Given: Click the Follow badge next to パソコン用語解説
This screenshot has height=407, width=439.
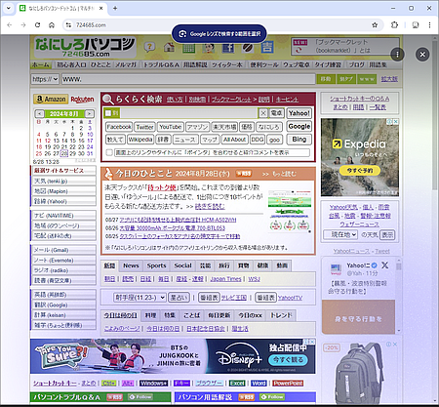Looking at the screenshot, I should [272, 397].
